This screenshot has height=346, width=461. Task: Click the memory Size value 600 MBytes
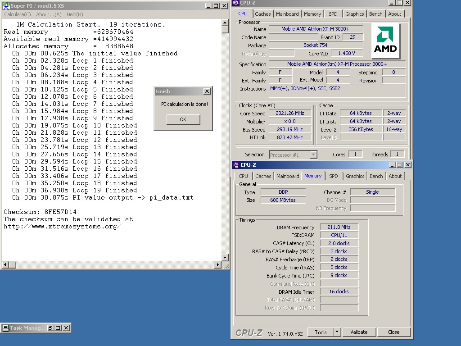click(x=284, y=200)
